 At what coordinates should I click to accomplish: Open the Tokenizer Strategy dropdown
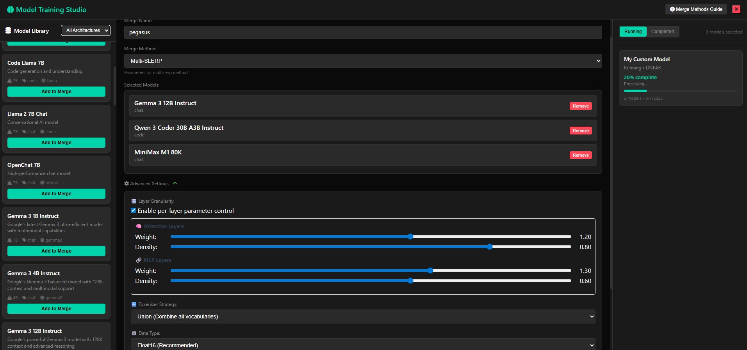click(x=363, y=316)
